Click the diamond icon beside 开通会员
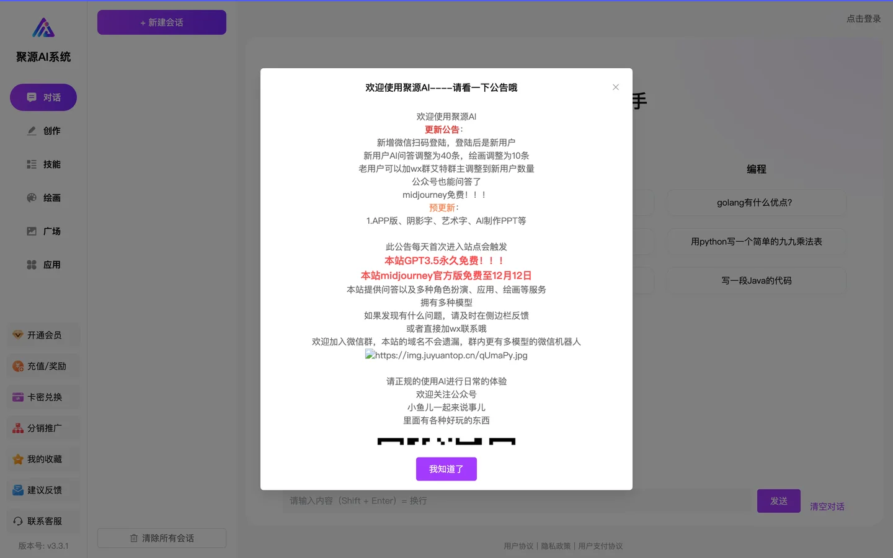The image size is (893, 558). 18,335
